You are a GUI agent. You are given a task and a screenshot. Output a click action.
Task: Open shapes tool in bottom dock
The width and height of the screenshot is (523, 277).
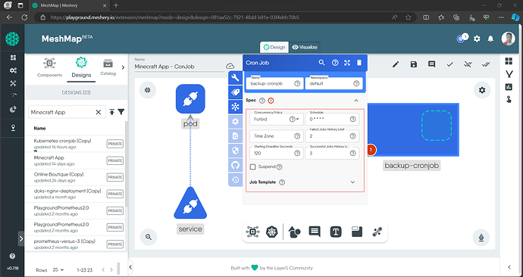[x=294, y=232]
